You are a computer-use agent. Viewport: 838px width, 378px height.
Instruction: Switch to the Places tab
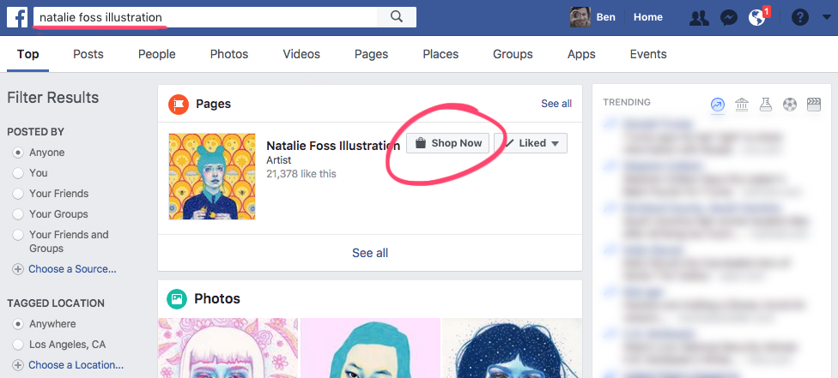440,55
